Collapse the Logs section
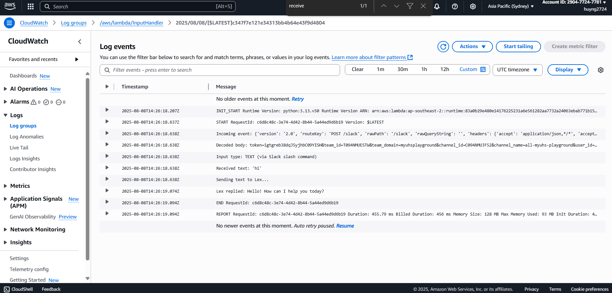This screenshot has height=293, width=612. [x=5, y=115]
